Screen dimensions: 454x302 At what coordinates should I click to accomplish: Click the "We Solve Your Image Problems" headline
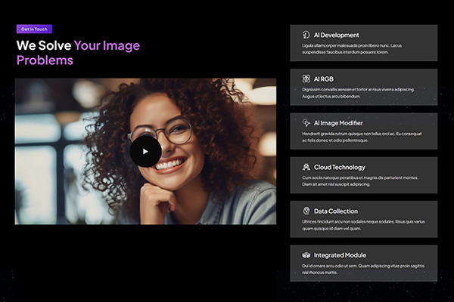coord(78,52)
